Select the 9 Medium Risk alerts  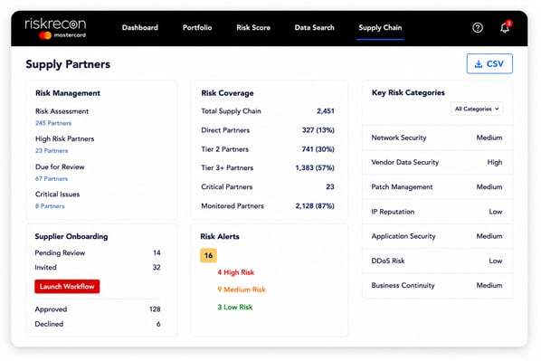[242, 290]
